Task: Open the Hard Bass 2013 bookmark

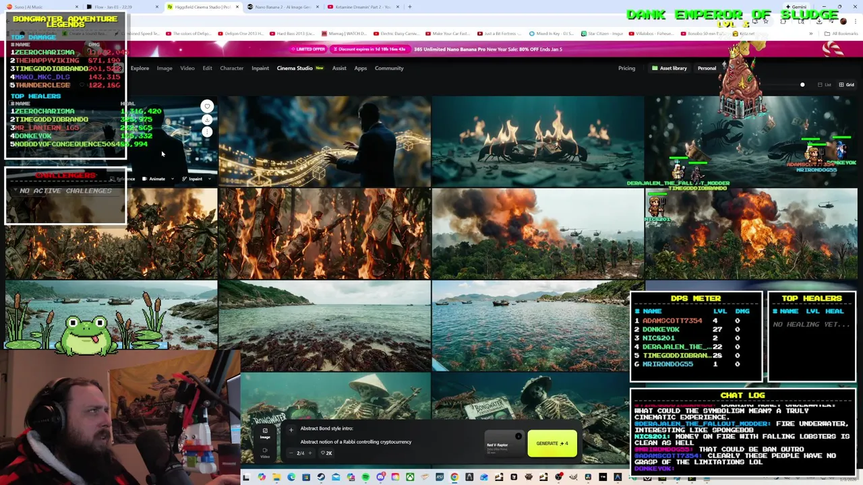Action: [x=292, y=33]
